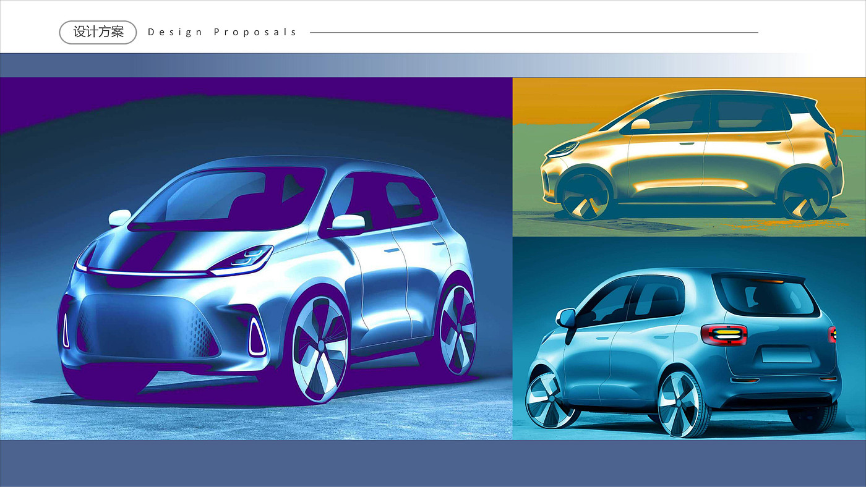Open the large front-view car rendering

coord(256,258)
